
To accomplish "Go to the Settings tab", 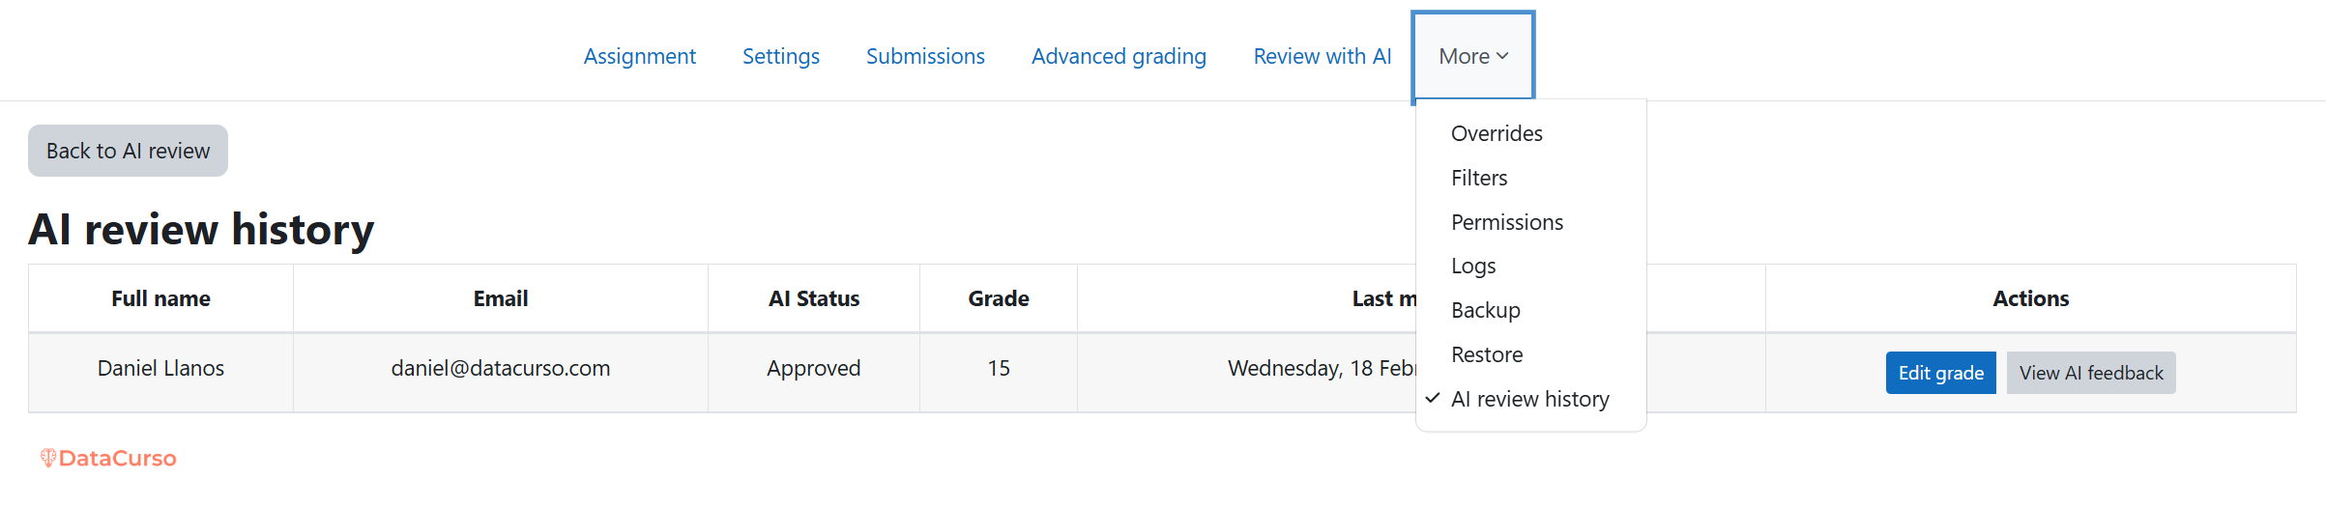I will (x=780, y=56).
